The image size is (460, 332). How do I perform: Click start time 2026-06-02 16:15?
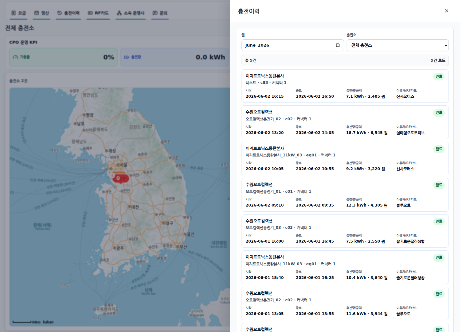(264, 96)
